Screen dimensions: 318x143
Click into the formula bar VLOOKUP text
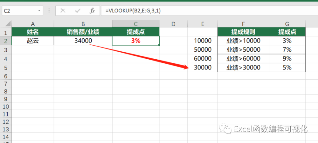coord(133,11)
